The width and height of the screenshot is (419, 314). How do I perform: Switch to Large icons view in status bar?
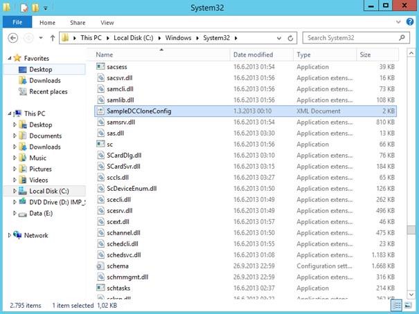tap(408, 305)
